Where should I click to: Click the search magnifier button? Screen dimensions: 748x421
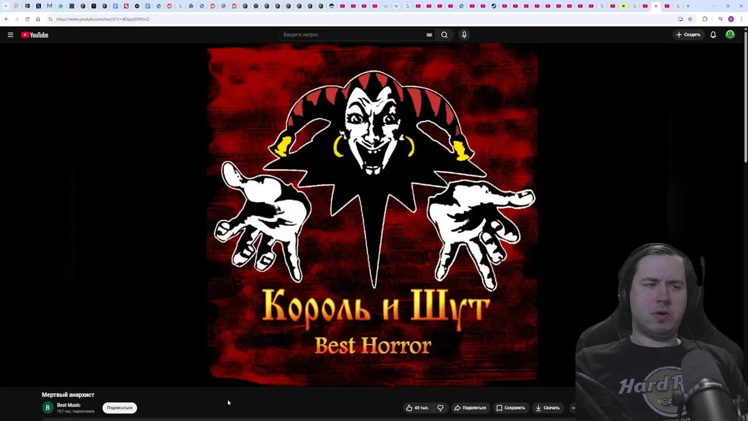click(x=444, y=34)
